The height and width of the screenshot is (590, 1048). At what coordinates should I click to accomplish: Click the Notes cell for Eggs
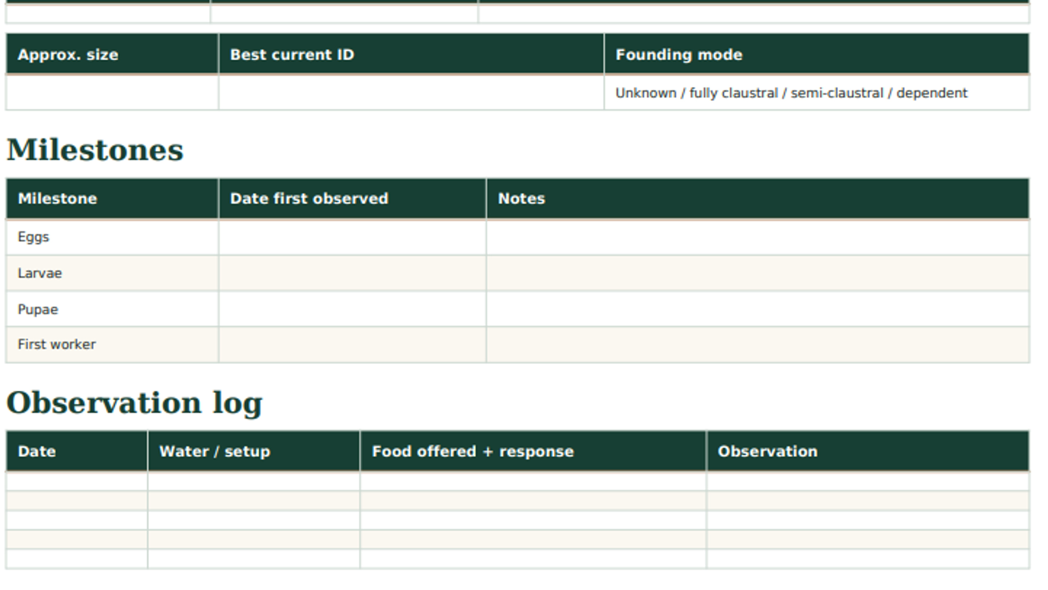point(758,237)
